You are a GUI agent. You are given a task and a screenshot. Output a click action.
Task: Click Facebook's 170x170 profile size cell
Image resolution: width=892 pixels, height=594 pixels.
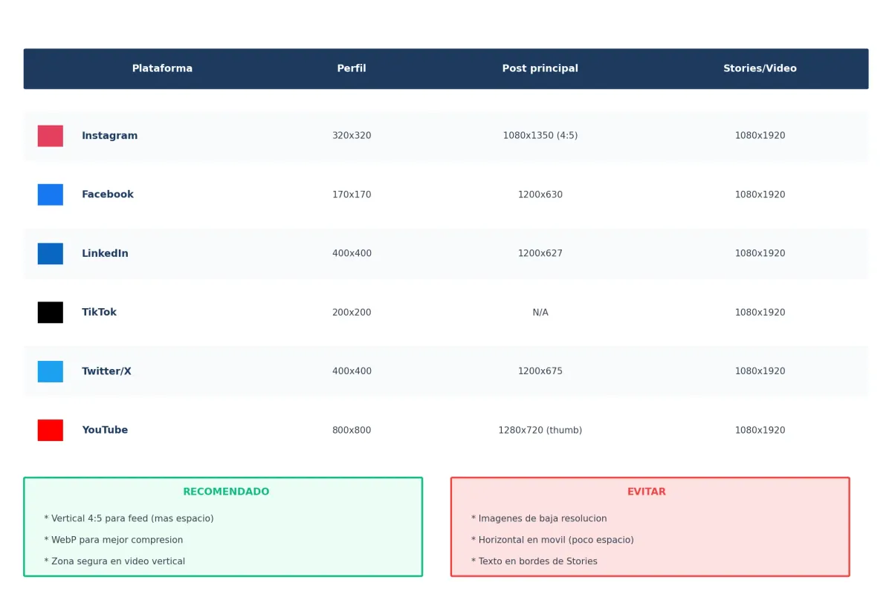[x=352, y=195]
